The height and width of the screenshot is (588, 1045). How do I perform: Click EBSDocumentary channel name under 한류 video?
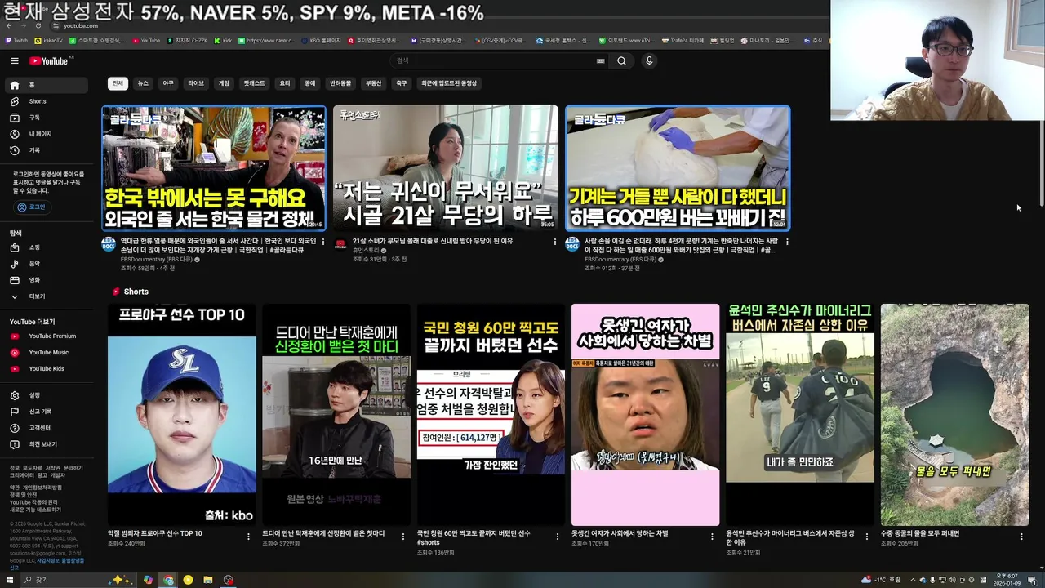point(156,259)
